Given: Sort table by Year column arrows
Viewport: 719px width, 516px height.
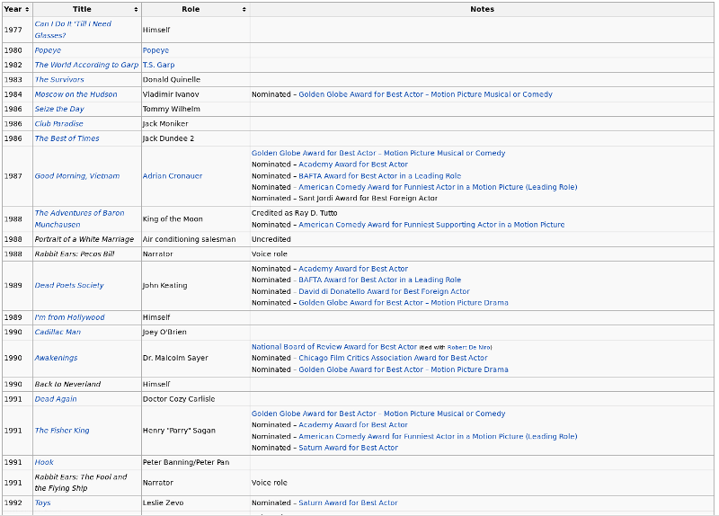Looking at the screenshot, I should (x=28, y=9).
